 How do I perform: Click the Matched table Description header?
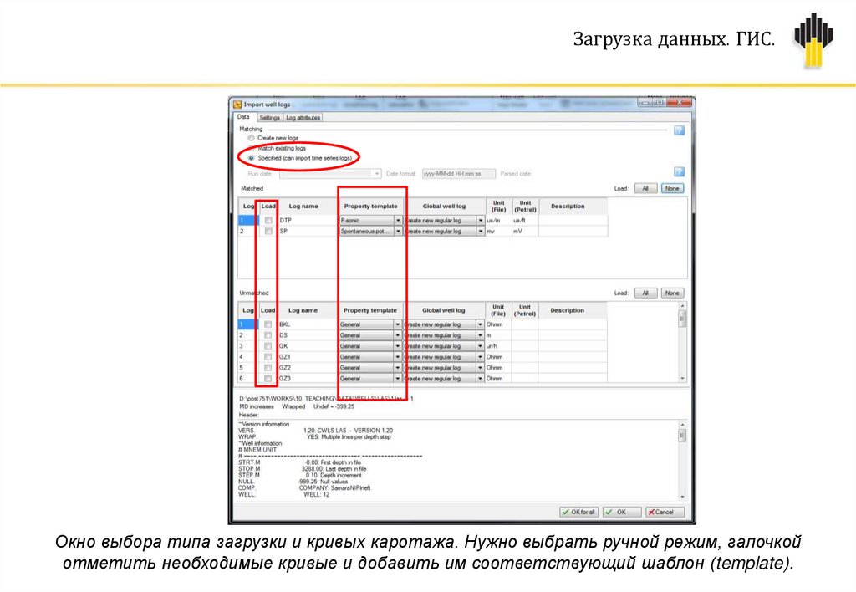click(568, 207)
